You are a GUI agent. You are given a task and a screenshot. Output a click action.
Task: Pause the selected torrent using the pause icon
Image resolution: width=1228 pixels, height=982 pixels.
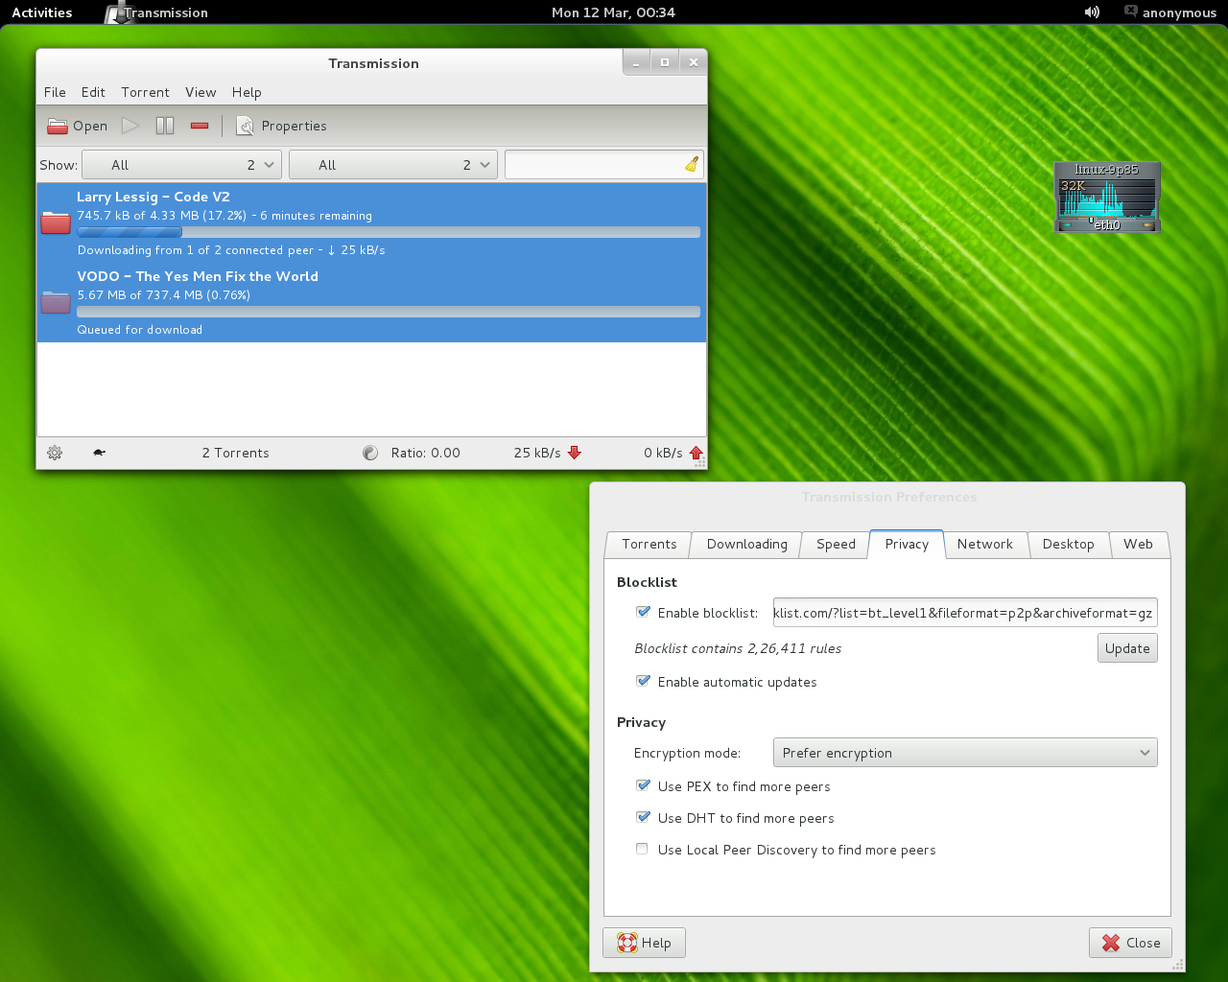[x=164, y=126]
